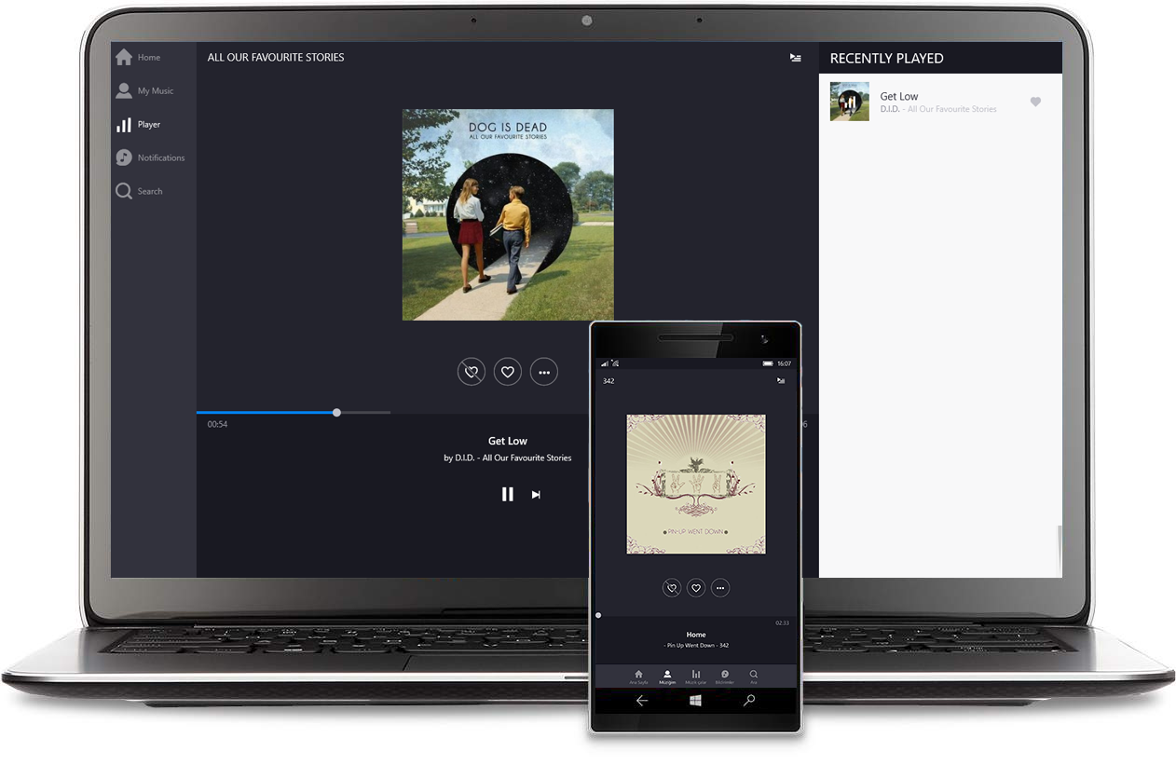Like the track with heart button on laptop

pos(508,372)
